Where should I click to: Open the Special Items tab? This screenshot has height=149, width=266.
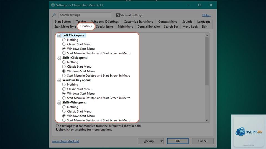tap(105, 26)
